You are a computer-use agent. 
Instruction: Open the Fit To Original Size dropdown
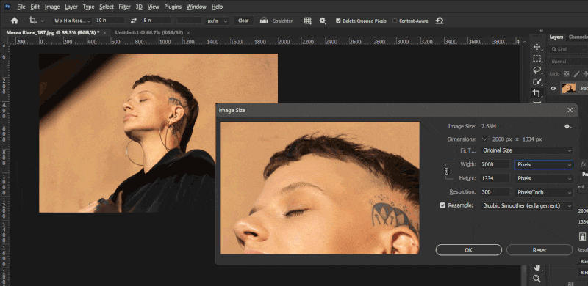pyautogui.click(x=527, y=150)
